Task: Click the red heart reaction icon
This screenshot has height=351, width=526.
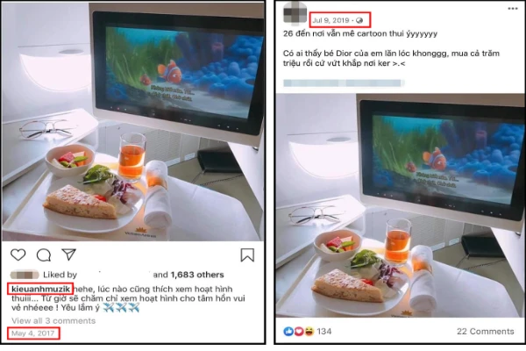Action: pyautogui.click(x=299, y=332)
